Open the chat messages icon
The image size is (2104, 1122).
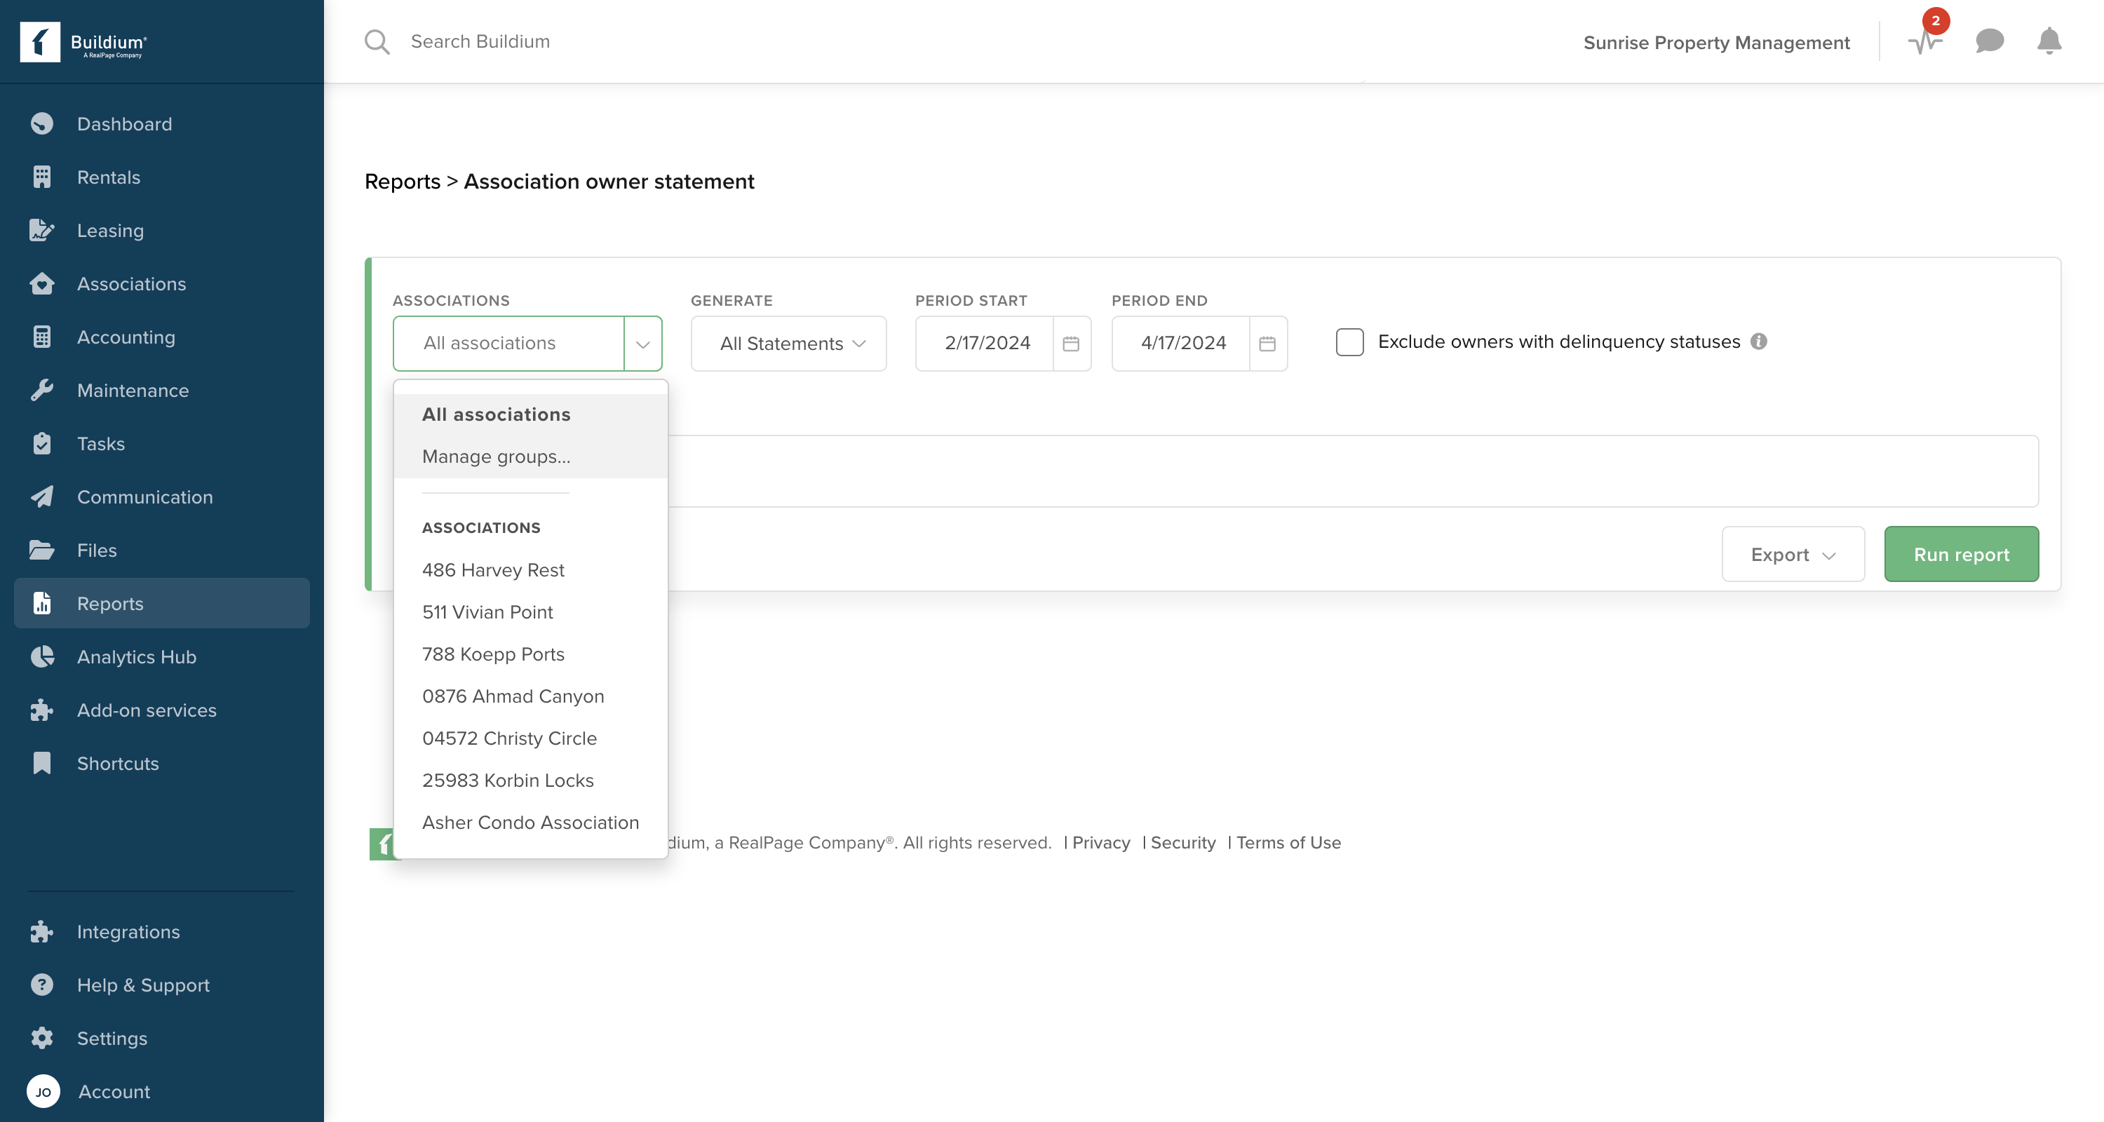pyautogui.click(x=1989, y=41)
